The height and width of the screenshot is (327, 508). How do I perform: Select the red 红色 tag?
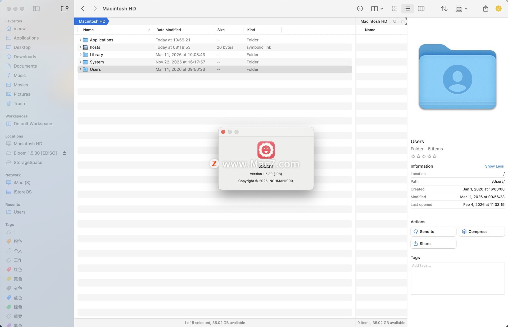coord(18,269)
